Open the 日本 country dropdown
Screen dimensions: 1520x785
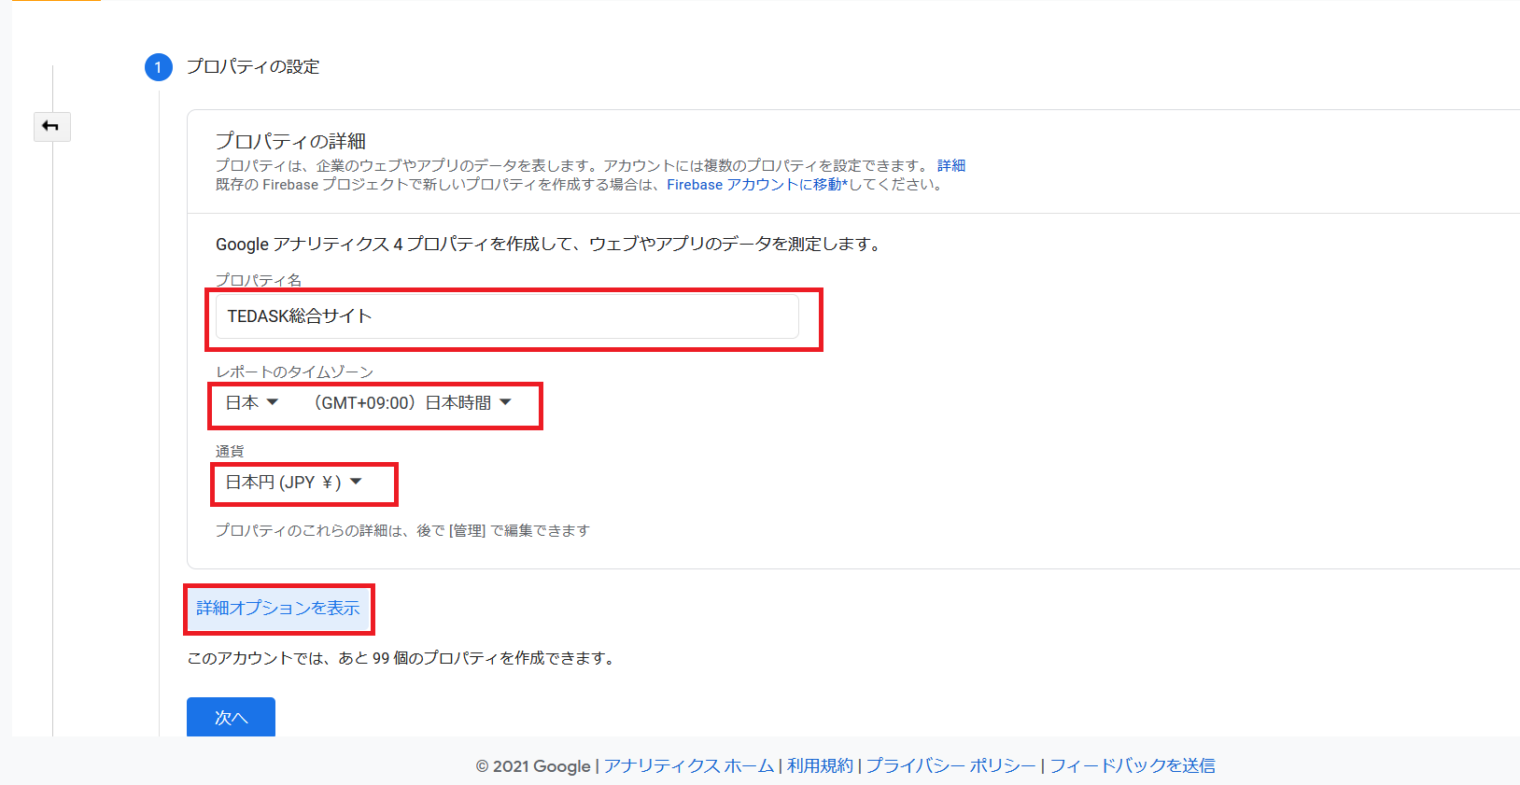click(x=252, y=403)
